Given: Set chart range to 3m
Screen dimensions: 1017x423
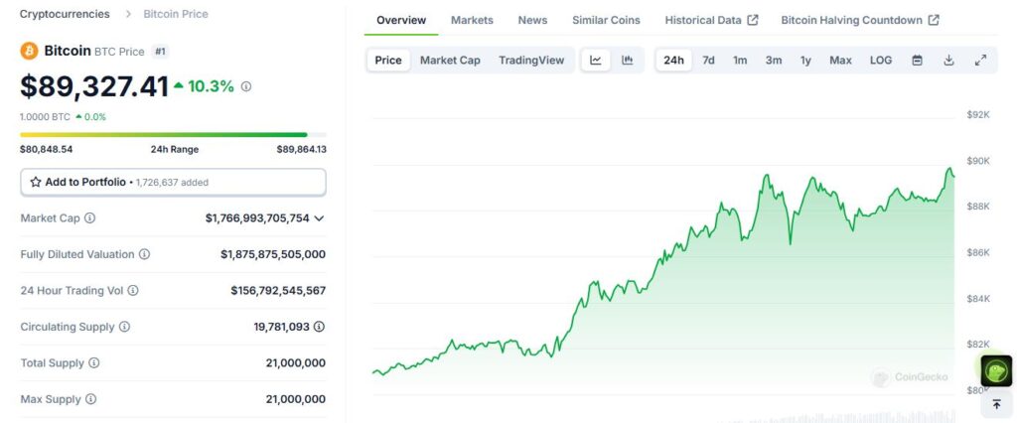Looking at the screenshot, I should pyautogui.click(x=773, y=61).
